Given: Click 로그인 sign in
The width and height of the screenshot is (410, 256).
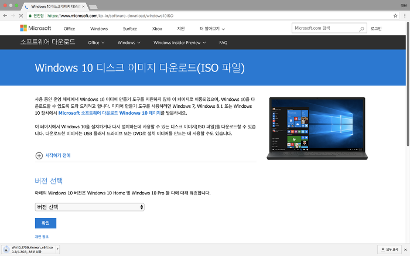Looking at the screenshot, I should click(x=376, y=29).
